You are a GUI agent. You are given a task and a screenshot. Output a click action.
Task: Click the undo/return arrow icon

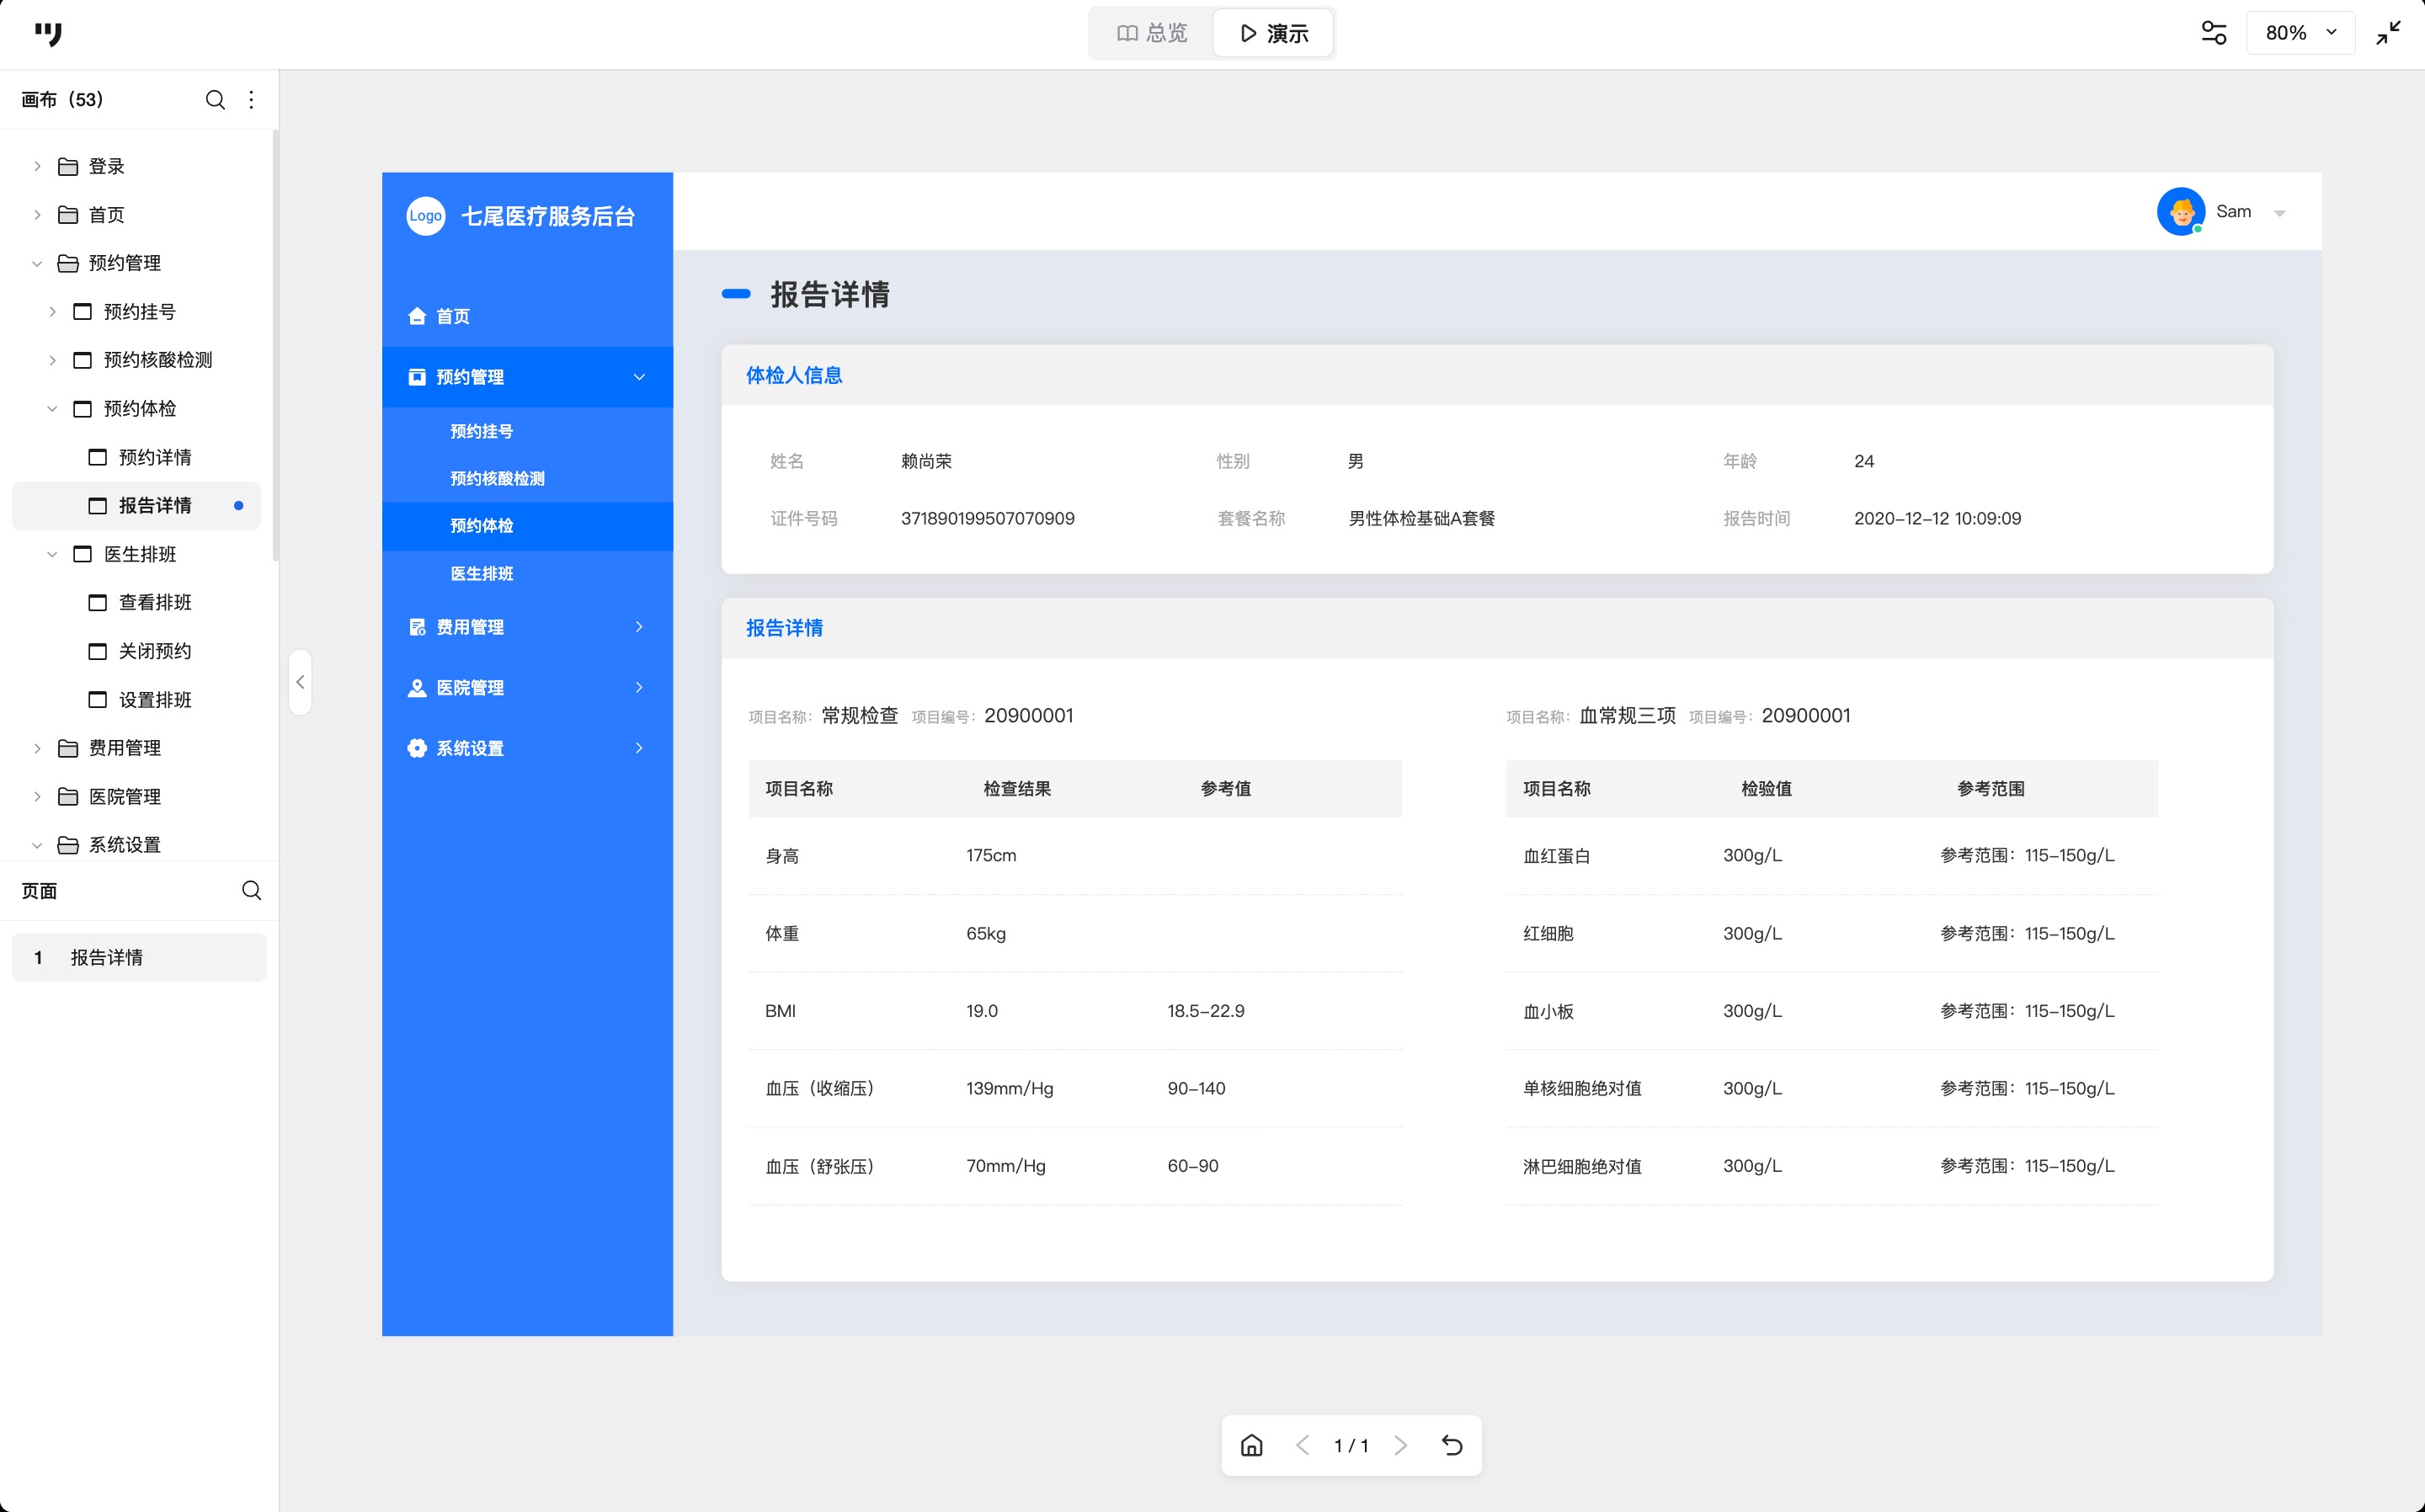(1452, 1445)
